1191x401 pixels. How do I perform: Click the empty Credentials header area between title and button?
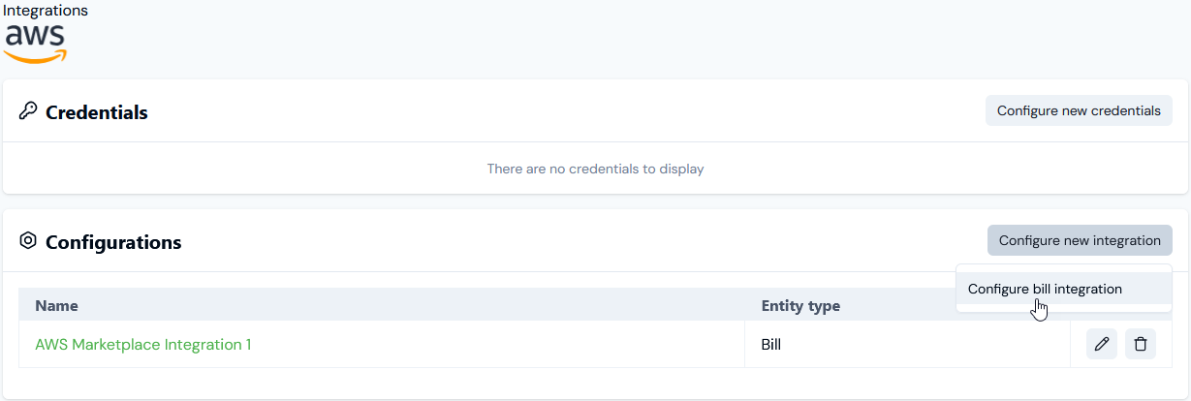tap(567, 111)
